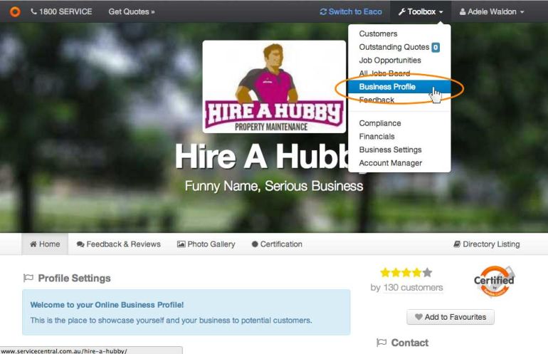548x354 pixels.
Task: Click the flag icon beside Contact heading
Action: tap(381, 343)
